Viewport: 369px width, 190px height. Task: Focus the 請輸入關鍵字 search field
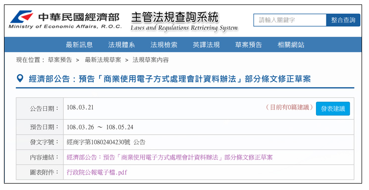[290, 20]
